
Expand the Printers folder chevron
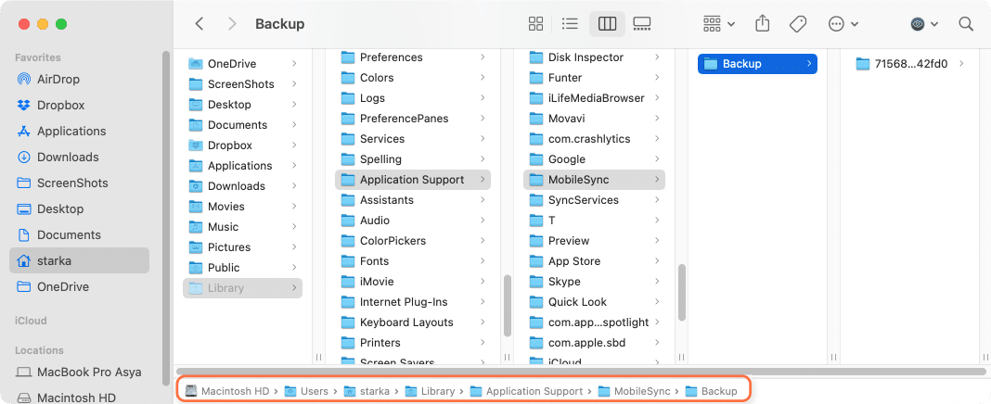point(483,343)
